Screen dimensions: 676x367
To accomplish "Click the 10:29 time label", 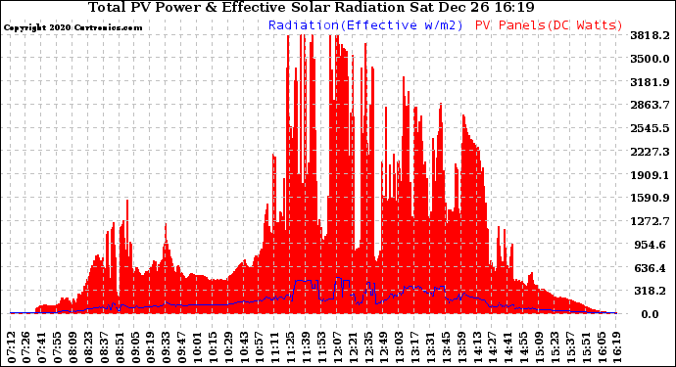I will (228, 347).
